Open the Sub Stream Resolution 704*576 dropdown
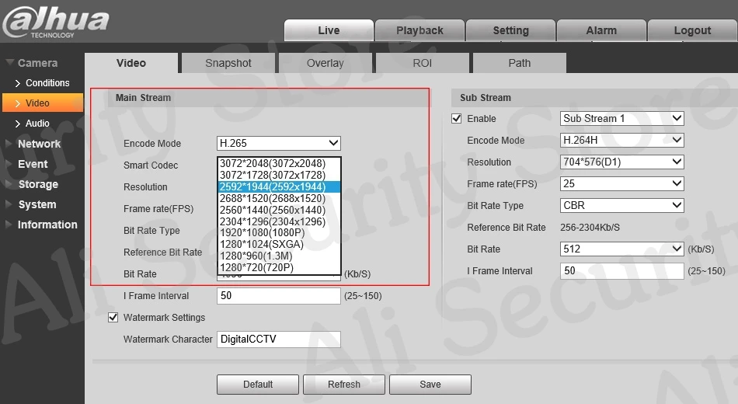This screenshot has width=738, height=404. [x=621, y=162]
